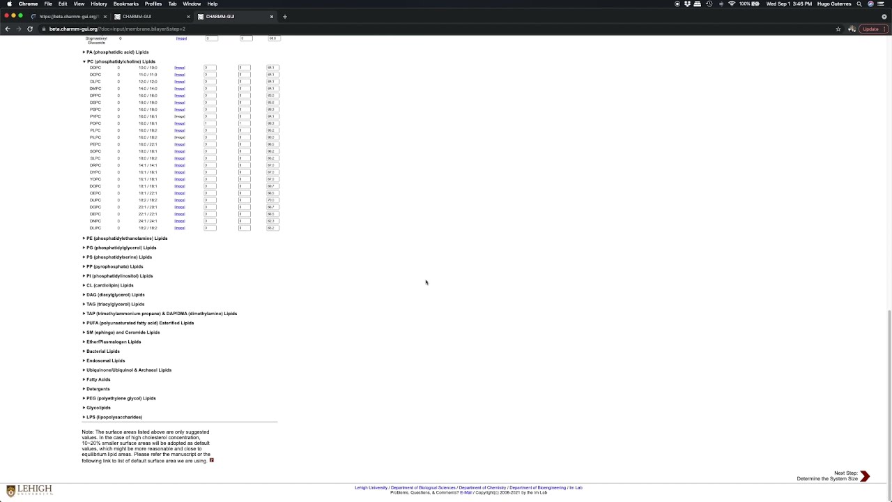Click the DSPC lipid name

coord(95,102)
